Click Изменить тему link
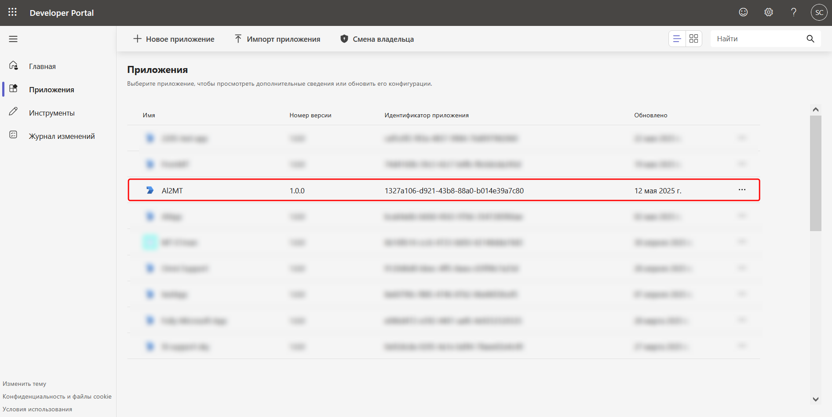 point(24,384)
